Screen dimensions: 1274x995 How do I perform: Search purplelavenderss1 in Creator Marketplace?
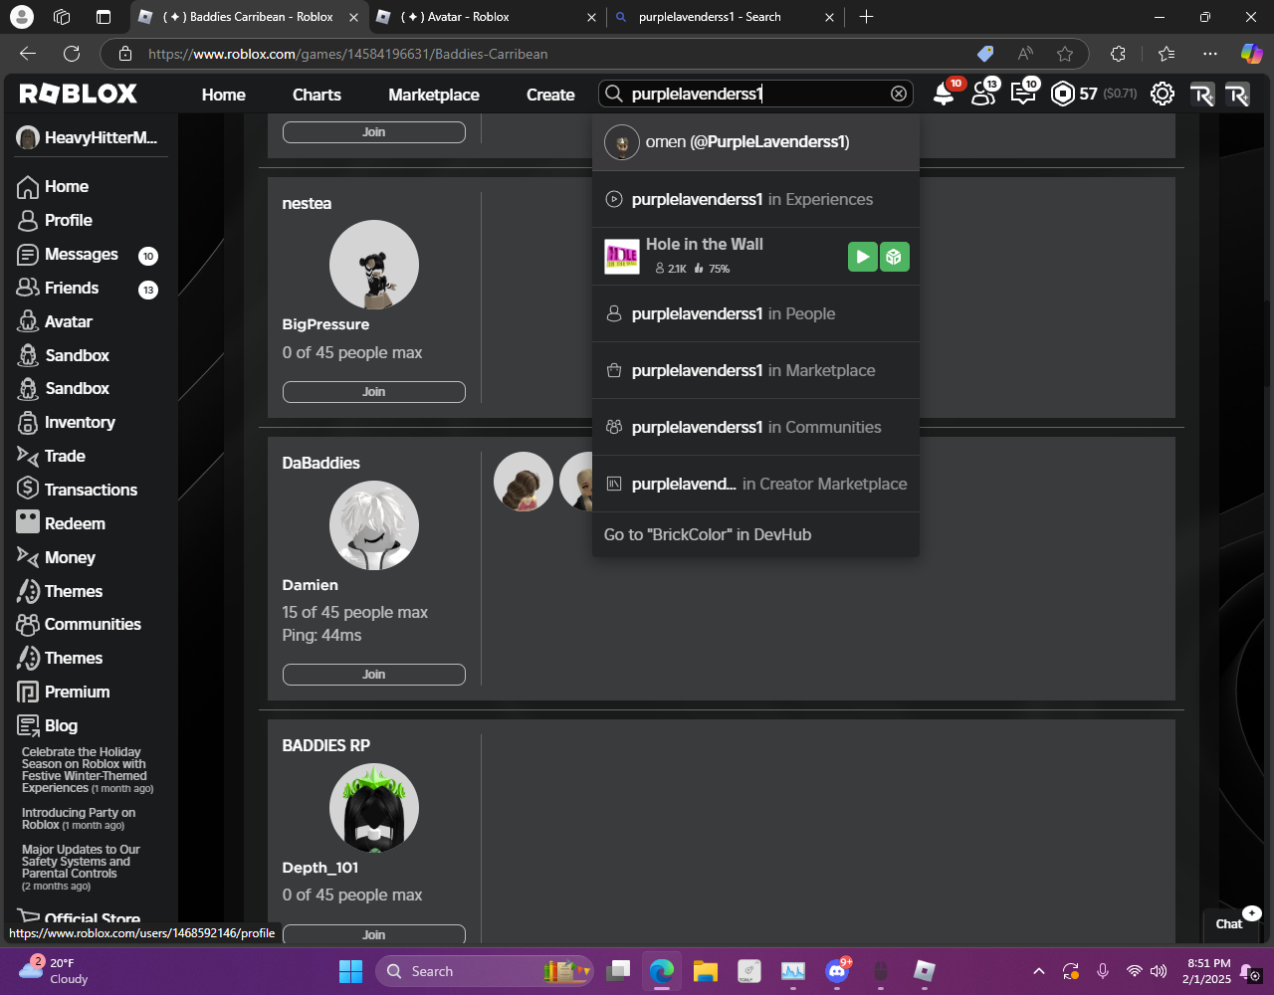[755, 484]
